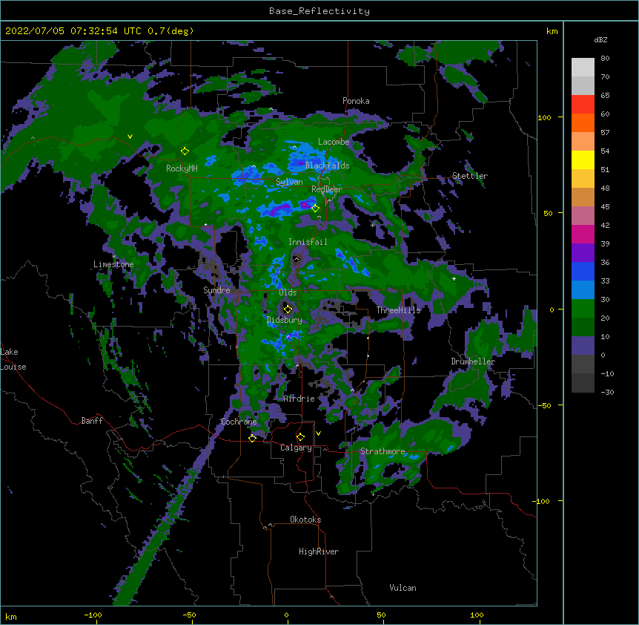Click the Drumheller label

tap(473, 361)
